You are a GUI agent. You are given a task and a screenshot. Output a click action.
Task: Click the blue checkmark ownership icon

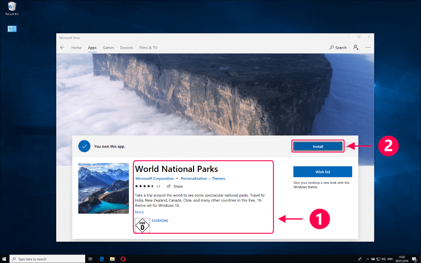pyautogui.click(x=84, y=146)
